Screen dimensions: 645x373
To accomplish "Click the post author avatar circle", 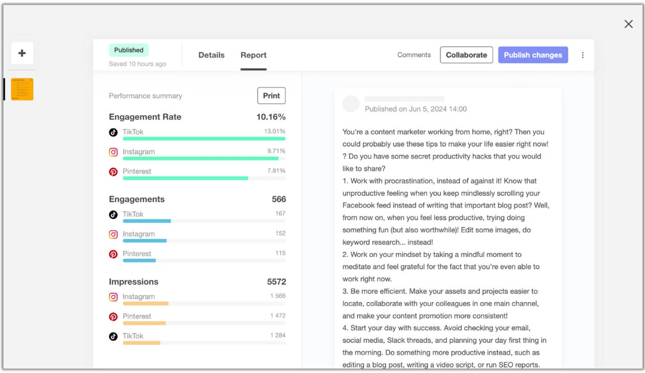I will tap(351, 104).
